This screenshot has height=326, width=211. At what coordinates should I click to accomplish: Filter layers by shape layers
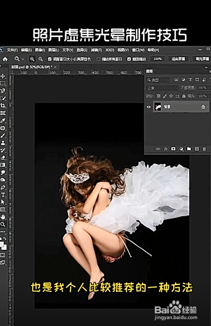coord(197,80)
